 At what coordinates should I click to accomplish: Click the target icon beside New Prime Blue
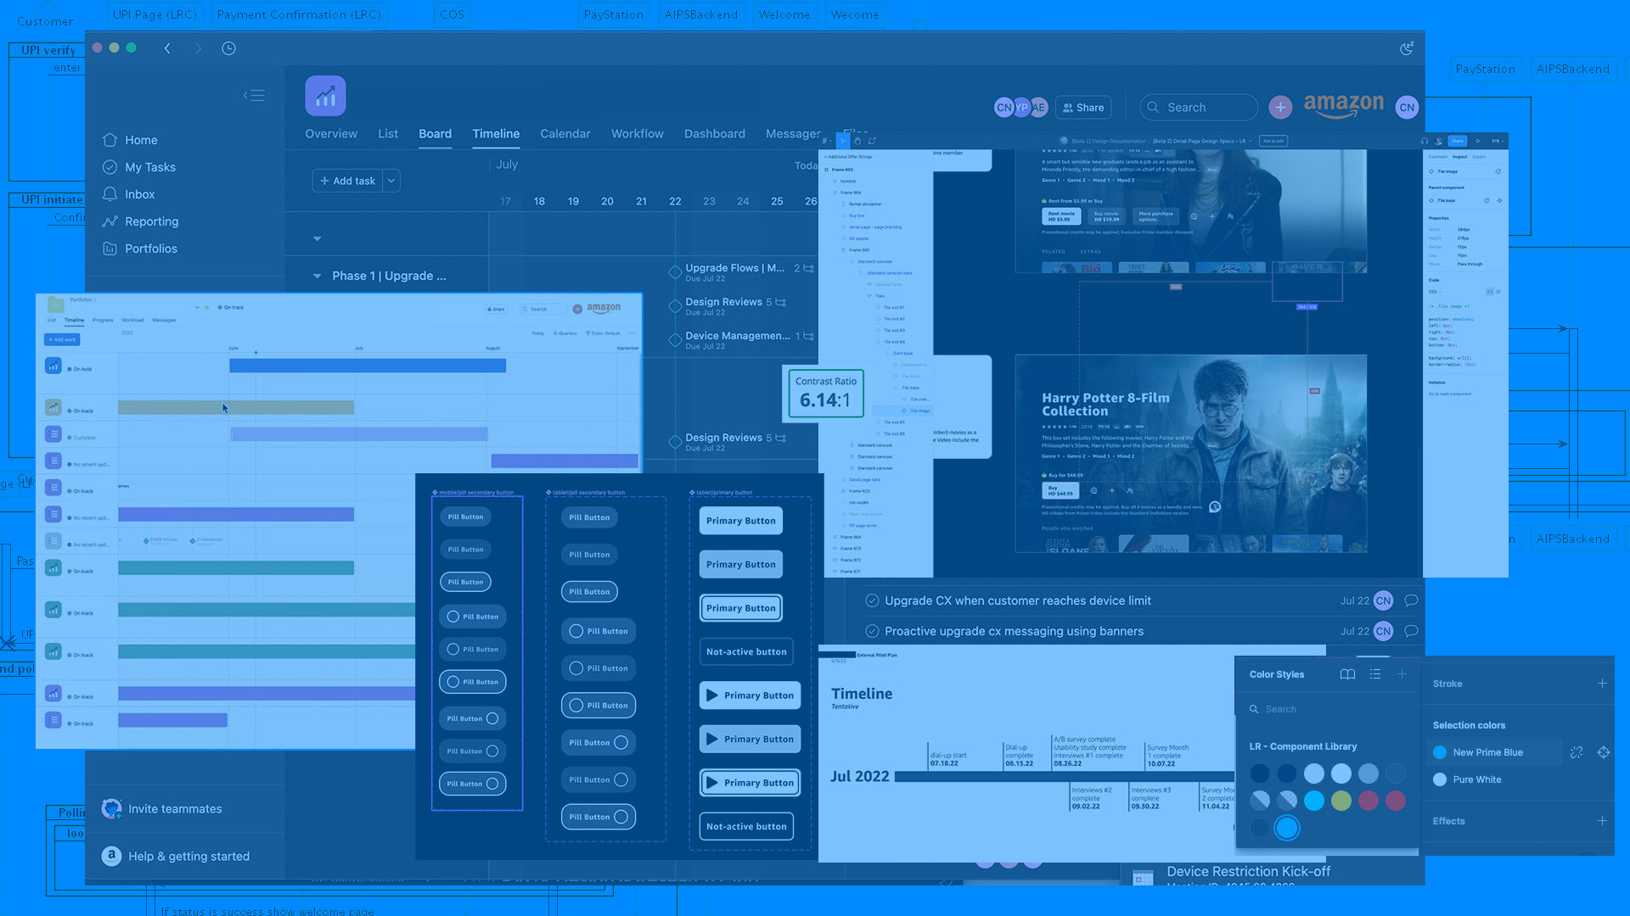(x=1604, y=752)
